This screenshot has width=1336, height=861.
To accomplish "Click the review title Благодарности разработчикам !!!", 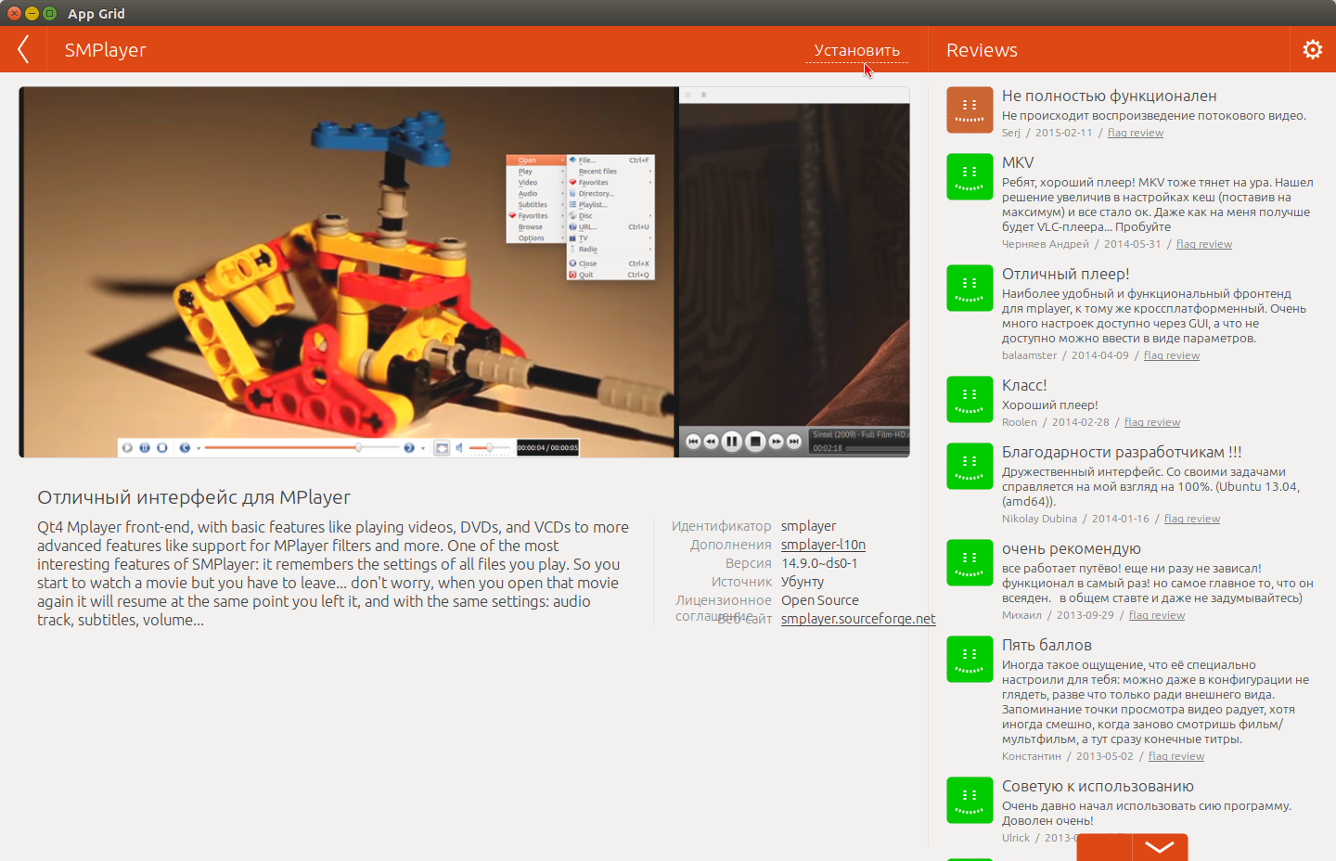I will pos(1122,453).
